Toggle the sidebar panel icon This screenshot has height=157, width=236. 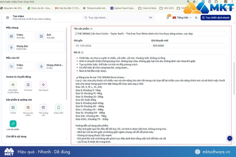(x=8, y=18)
